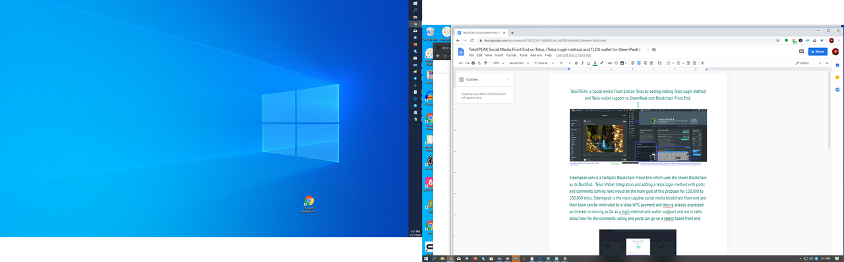Viewport: 844px width, 262px height.
Task: Open the Add-ons menu
Action: (x=536, y=55)
